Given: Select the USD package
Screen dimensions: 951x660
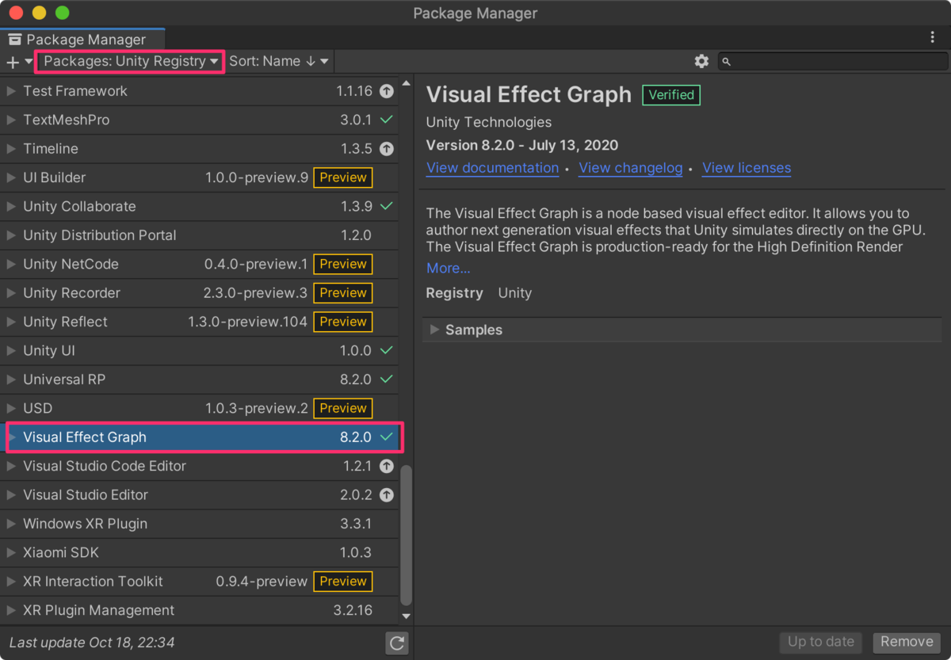Looking at the screenshot, I should coord(199,408).
